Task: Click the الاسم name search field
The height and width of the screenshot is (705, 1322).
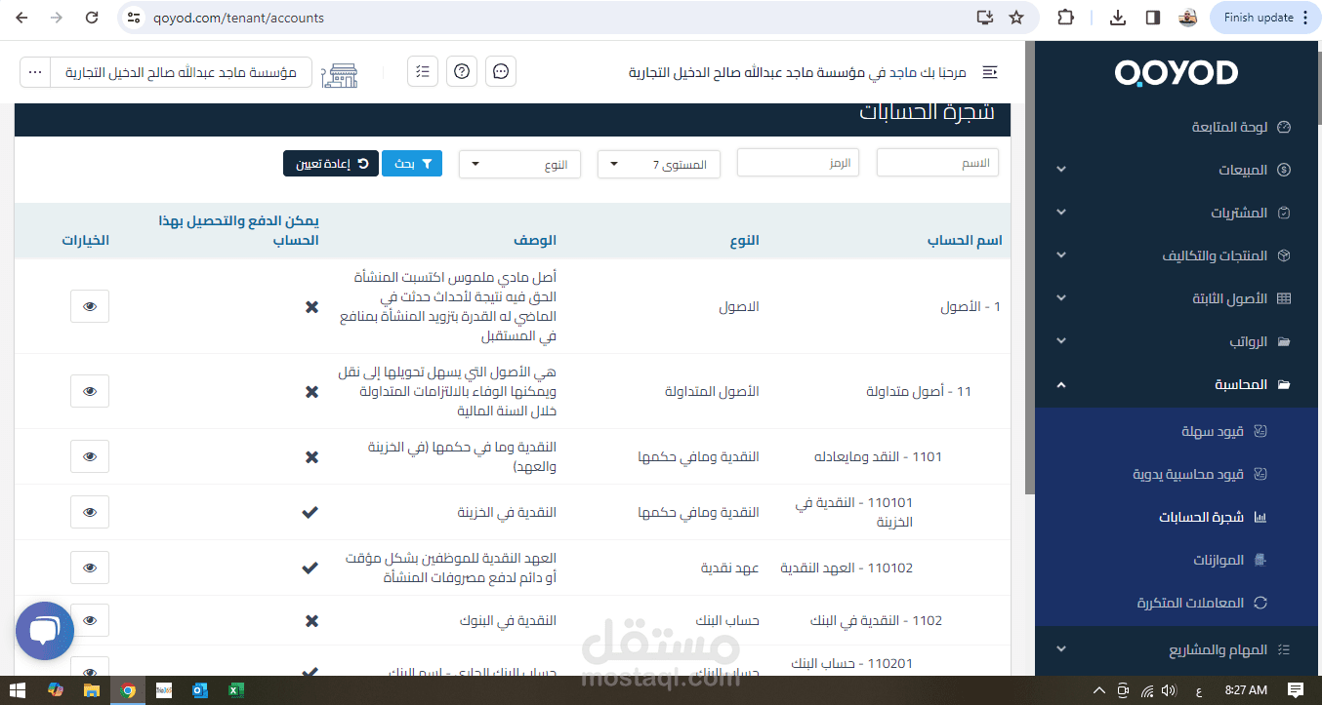Action: point(938,163)
